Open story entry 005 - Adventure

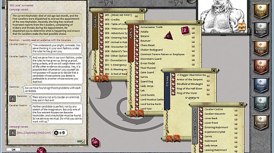116,33
